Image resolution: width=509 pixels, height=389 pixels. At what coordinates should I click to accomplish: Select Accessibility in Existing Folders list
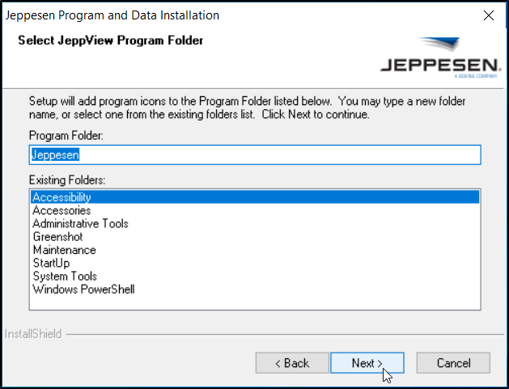coord(62,197)
